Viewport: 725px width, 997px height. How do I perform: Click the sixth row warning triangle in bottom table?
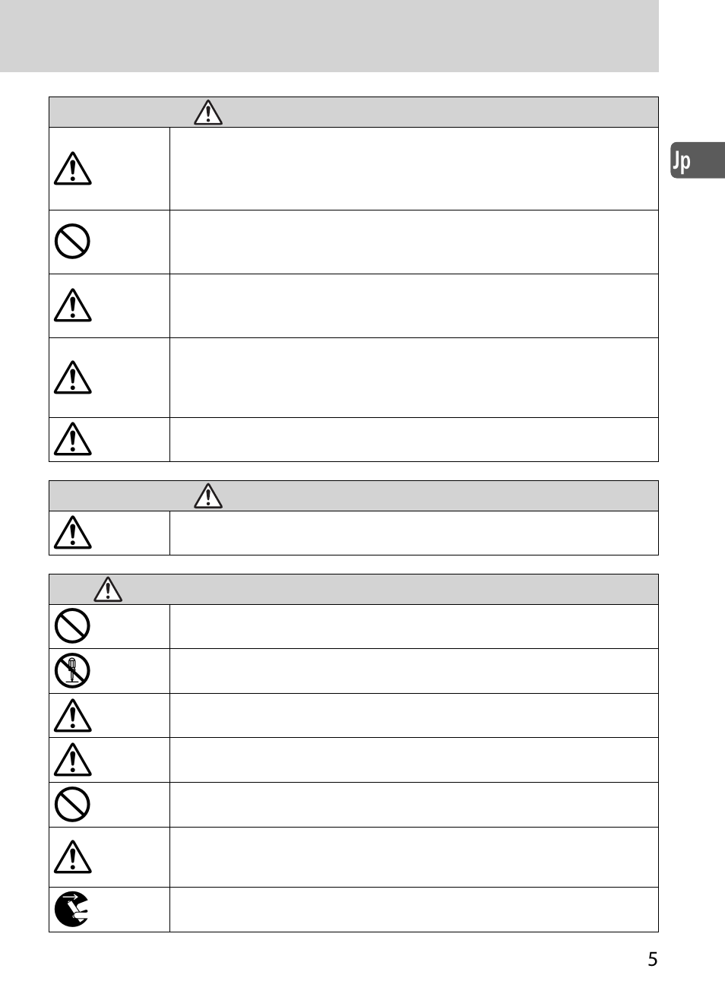[x=73, y=857]
